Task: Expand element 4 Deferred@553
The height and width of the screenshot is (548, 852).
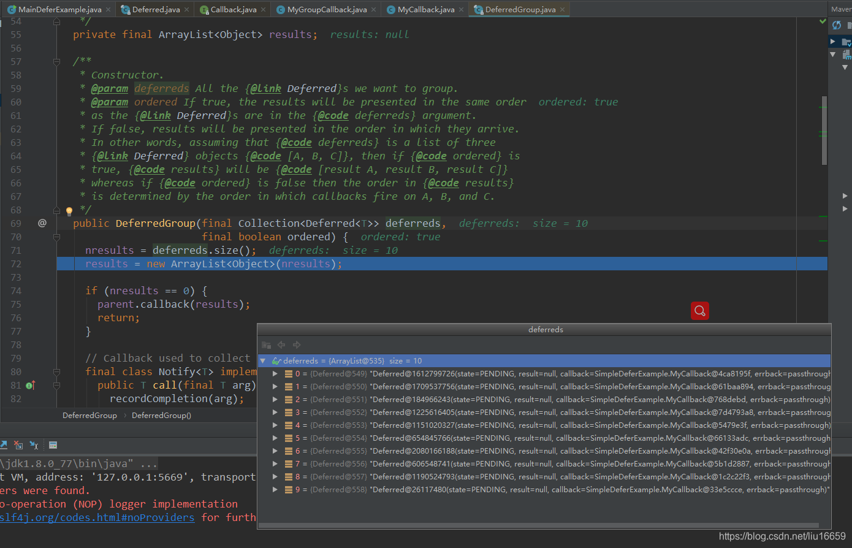Action: click(275, 425)
